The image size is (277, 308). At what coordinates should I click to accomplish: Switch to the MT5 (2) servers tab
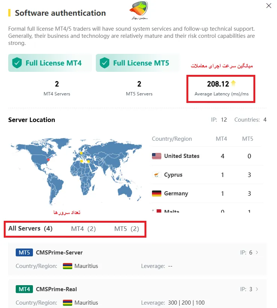tap(127, 229)
